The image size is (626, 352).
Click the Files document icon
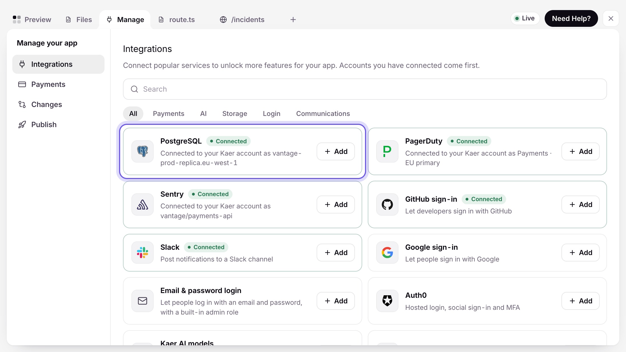(x=68, y=20)
